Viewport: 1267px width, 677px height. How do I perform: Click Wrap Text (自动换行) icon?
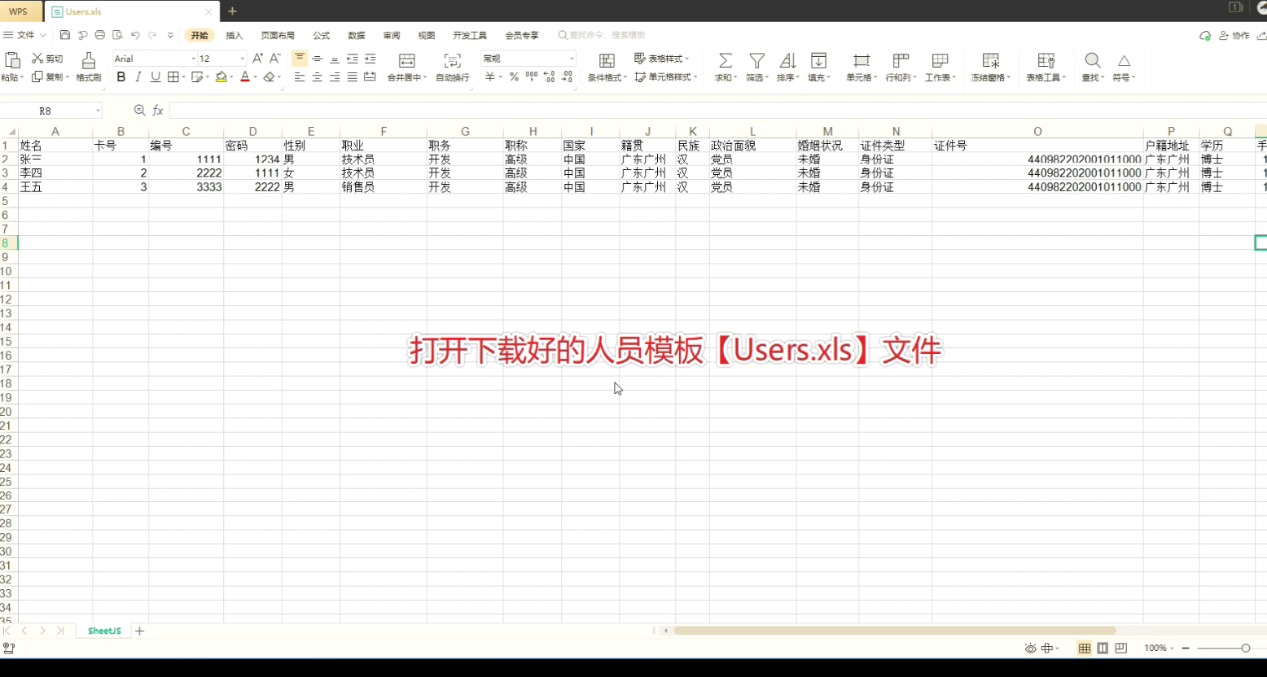(452, 61)
